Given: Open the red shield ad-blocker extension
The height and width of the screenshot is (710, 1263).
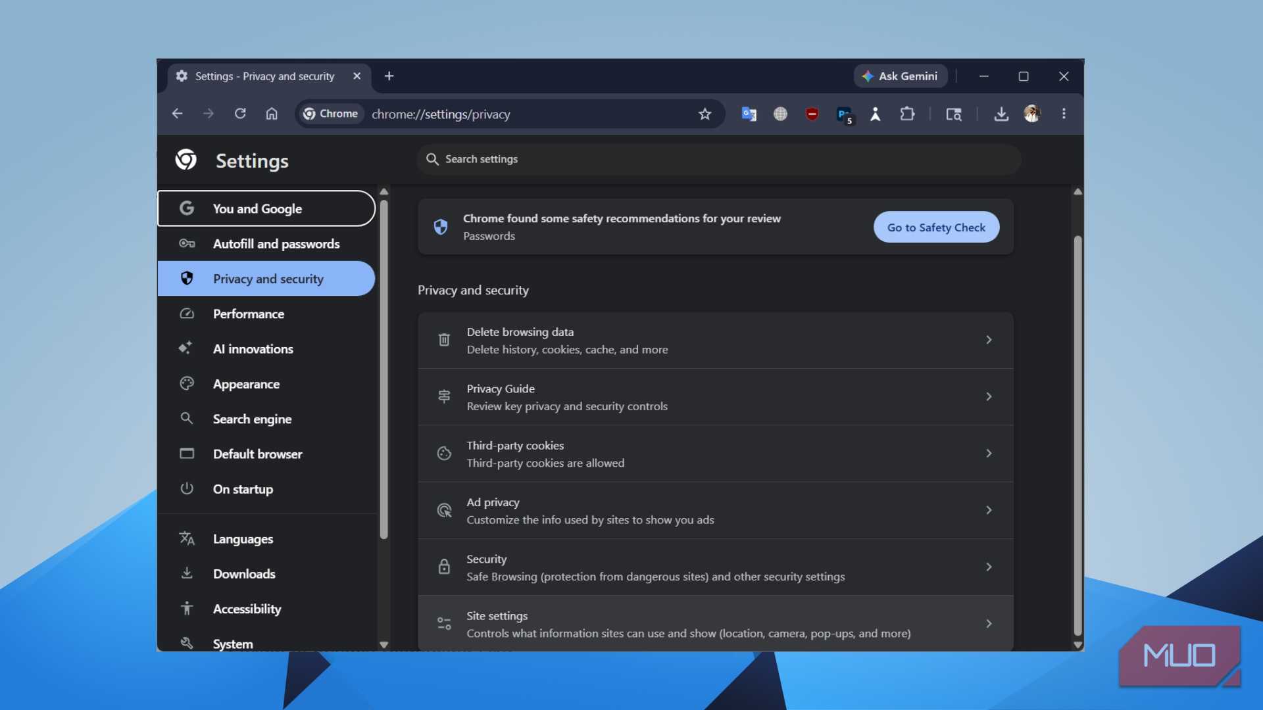Looking at the screenshot, I should [812, 114].
